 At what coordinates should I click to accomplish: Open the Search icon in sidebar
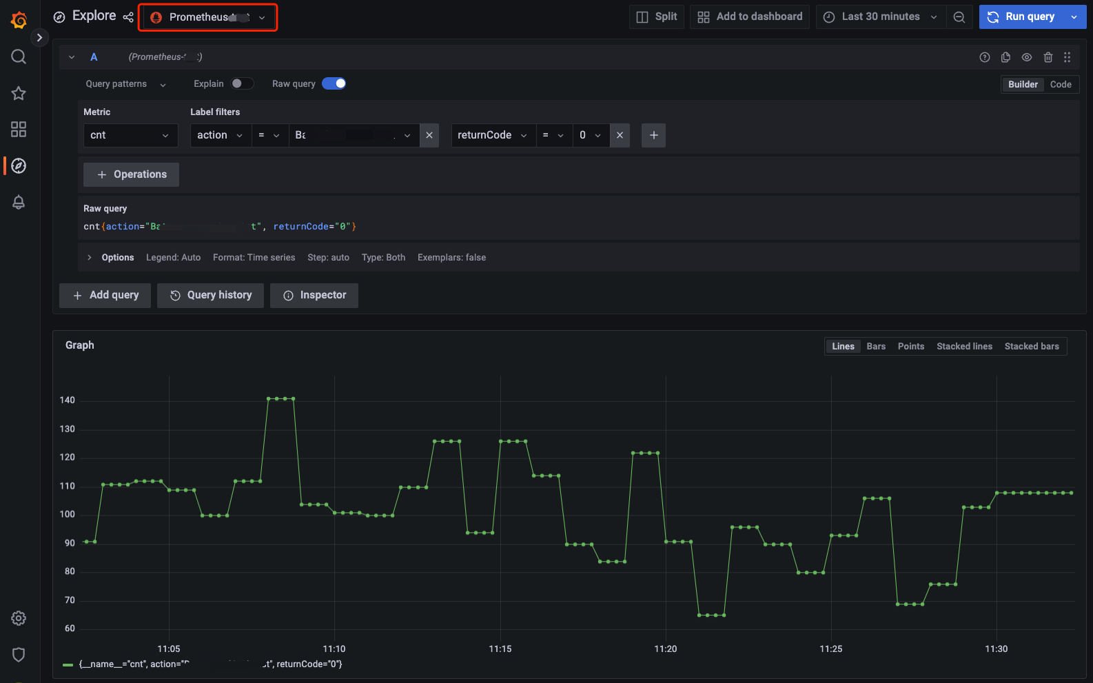click(x=19, y=57)
